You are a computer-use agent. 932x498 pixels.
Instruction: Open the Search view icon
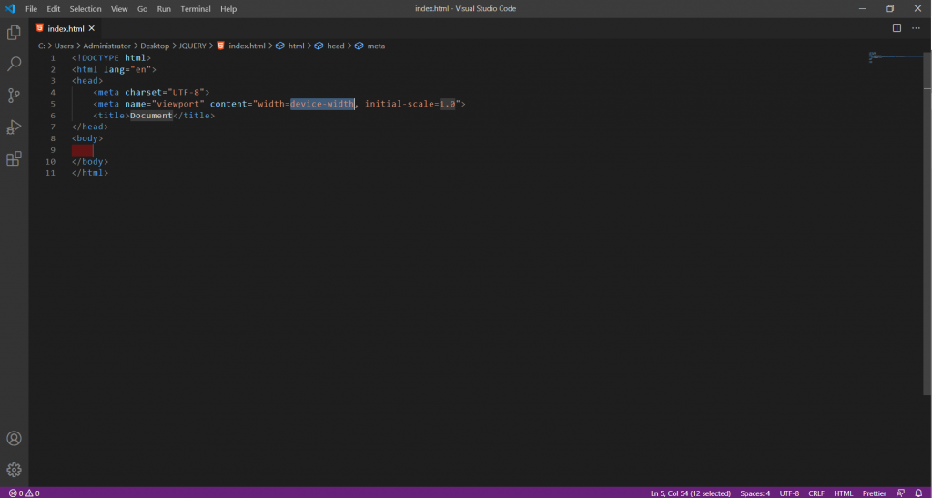(14, 64)
